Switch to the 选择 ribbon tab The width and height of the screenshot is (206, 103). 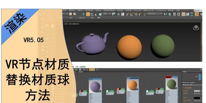pyautogui.click(x=71, y=18)
